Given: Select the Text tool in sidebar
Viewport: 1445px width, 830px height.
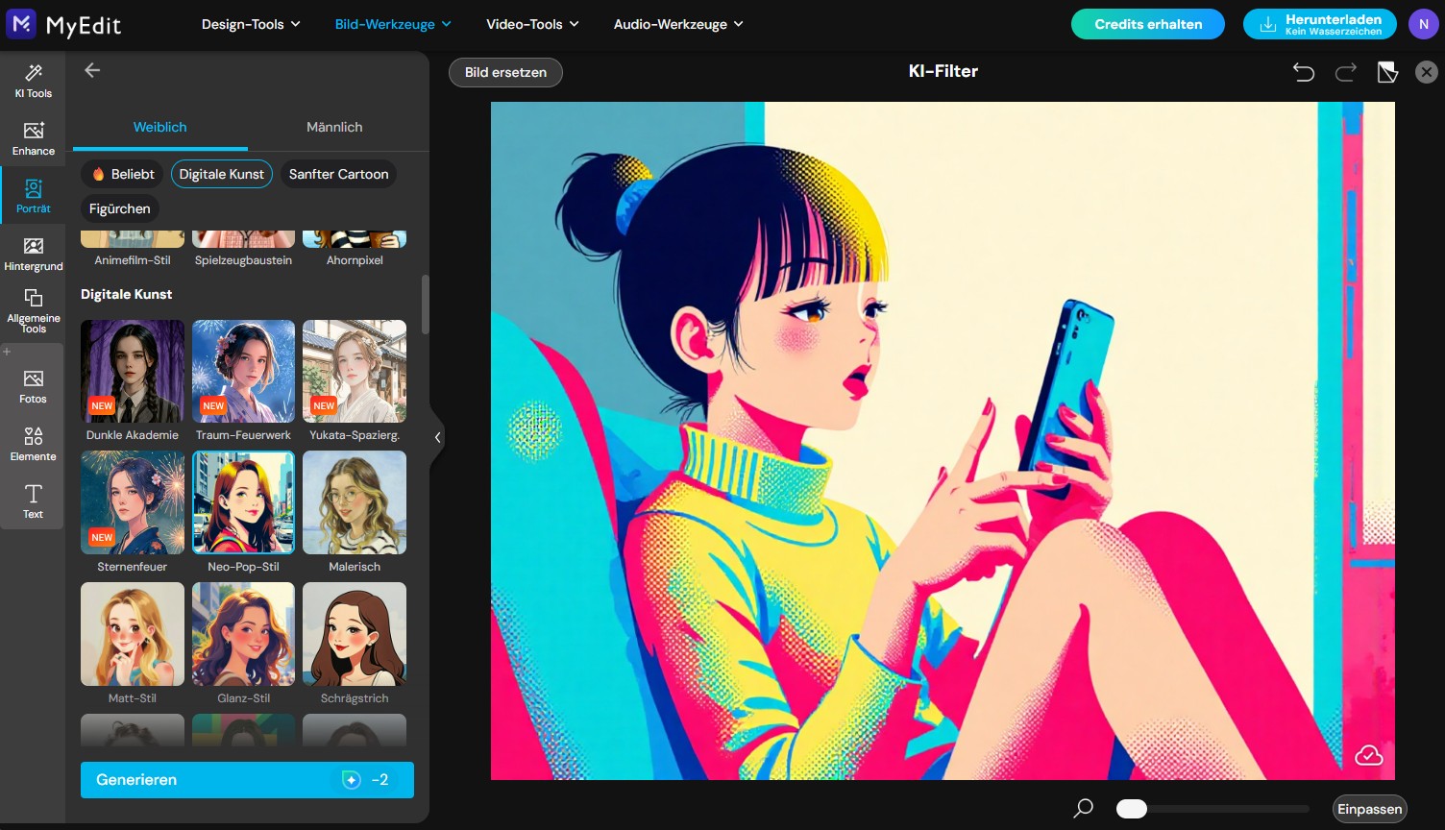Looking at the screenshot, I should pos(33,502).
